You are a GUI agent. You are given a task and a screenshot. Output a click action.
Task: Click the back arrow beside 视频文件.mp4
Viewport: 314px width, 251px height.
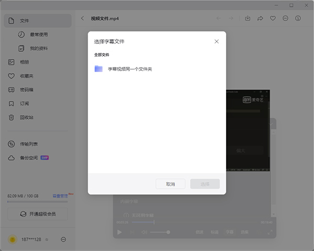coord(83,18)
